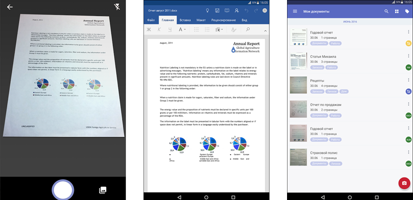Click the lightbulb Tell Me icon
Screen dimensions: 413x200
pyautogui.click(x=208, y=11)
